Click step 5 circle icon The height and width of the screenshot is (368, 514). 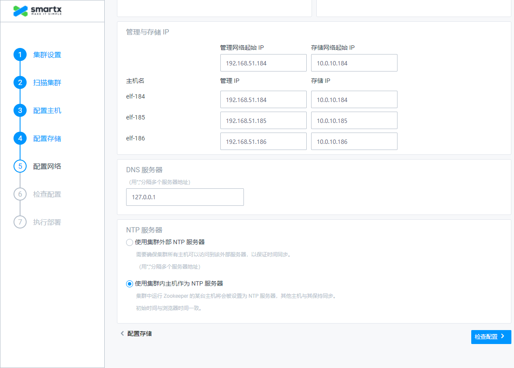click(20, 167)
